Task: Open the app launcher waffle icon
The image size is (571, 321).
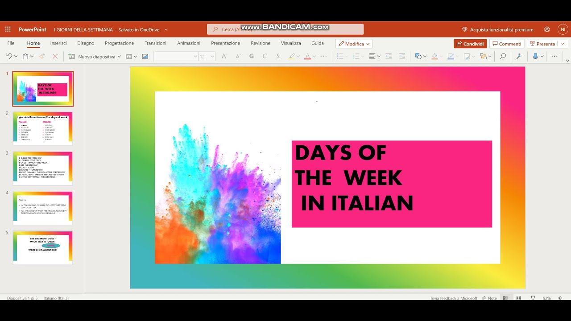Action: point(8,29)
